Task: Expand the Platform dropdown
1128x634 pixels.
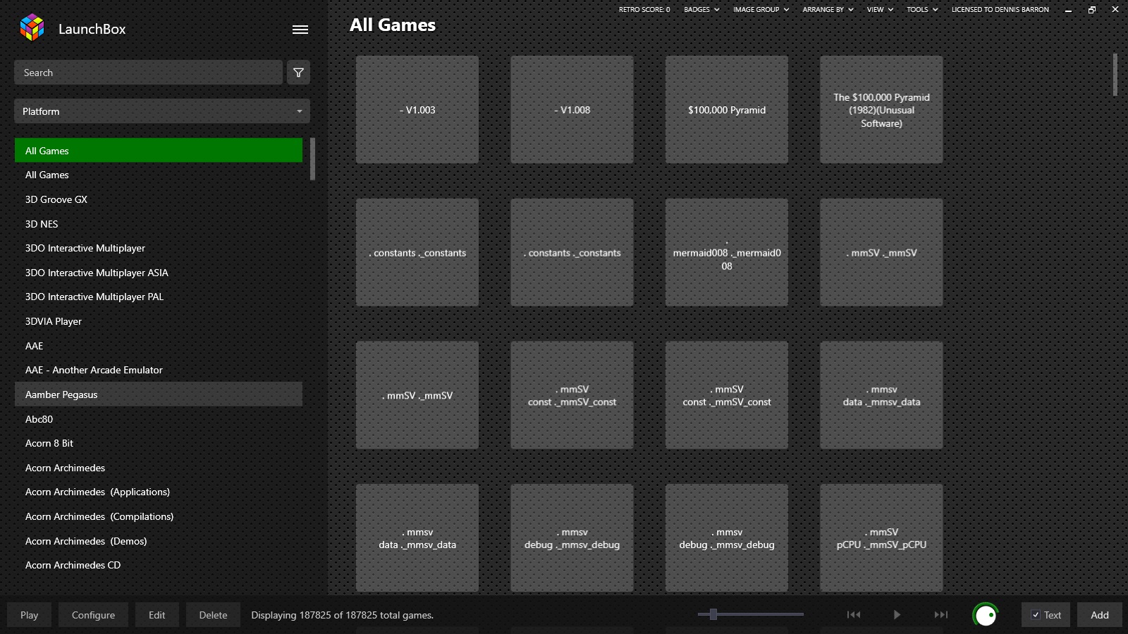Action: [x=162, y=111]
